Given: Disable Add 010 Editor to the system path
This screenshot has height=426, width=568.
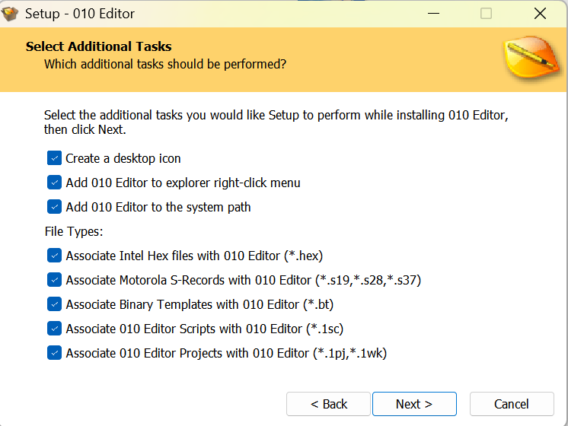Looking at the screenshot, I should click(54, 207).
